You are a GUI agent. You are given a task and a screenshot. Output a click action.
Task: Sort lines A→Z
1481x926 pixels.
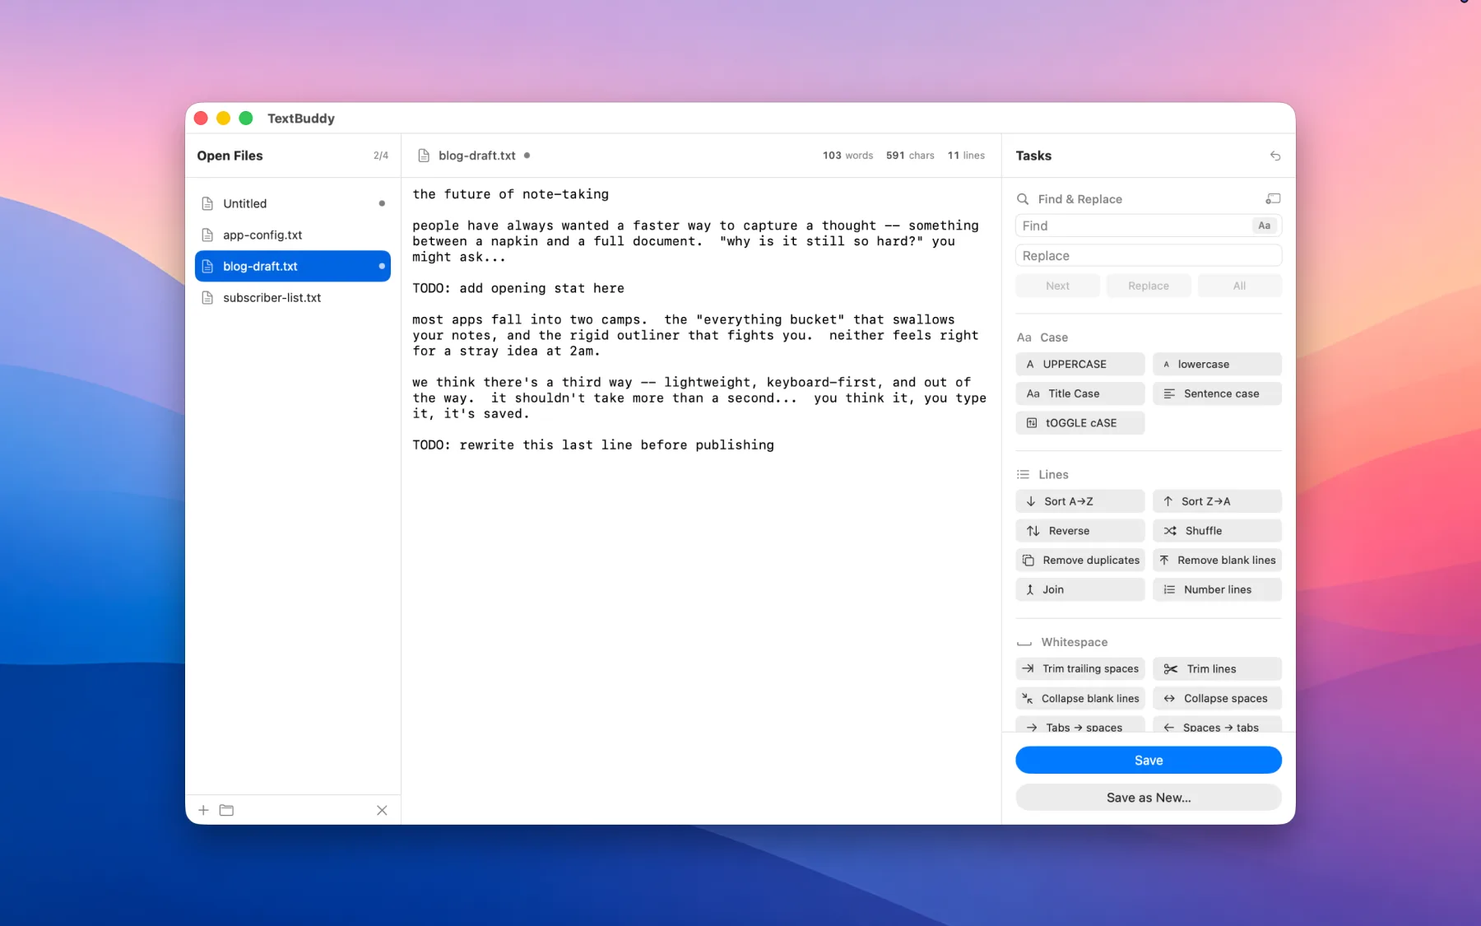(x=1080, y=501)
